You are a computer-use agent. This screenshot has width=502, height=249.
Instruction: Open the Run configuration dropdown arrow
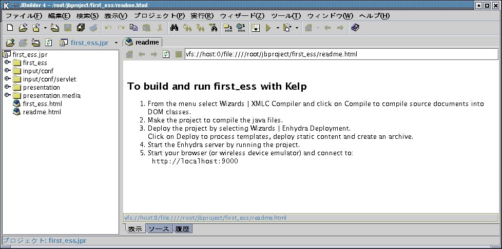click(278, 28)
